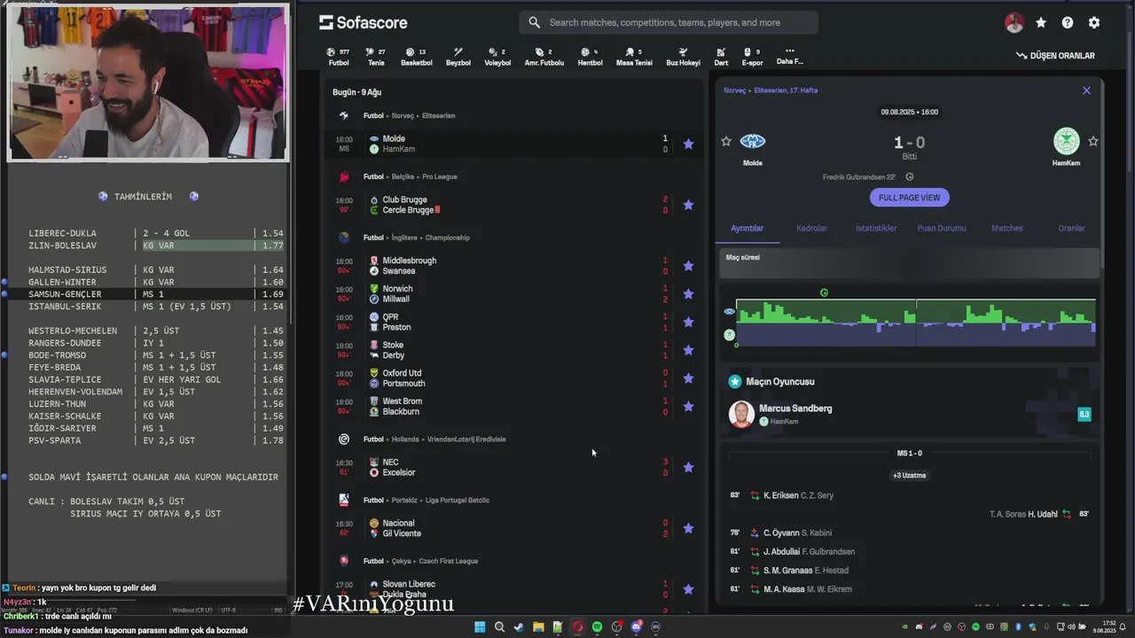Viewport: 1135px width, 638px height.
Task: Toggle favorite star for NEC–Excelsior match
Action: click(x=688, y=467)
